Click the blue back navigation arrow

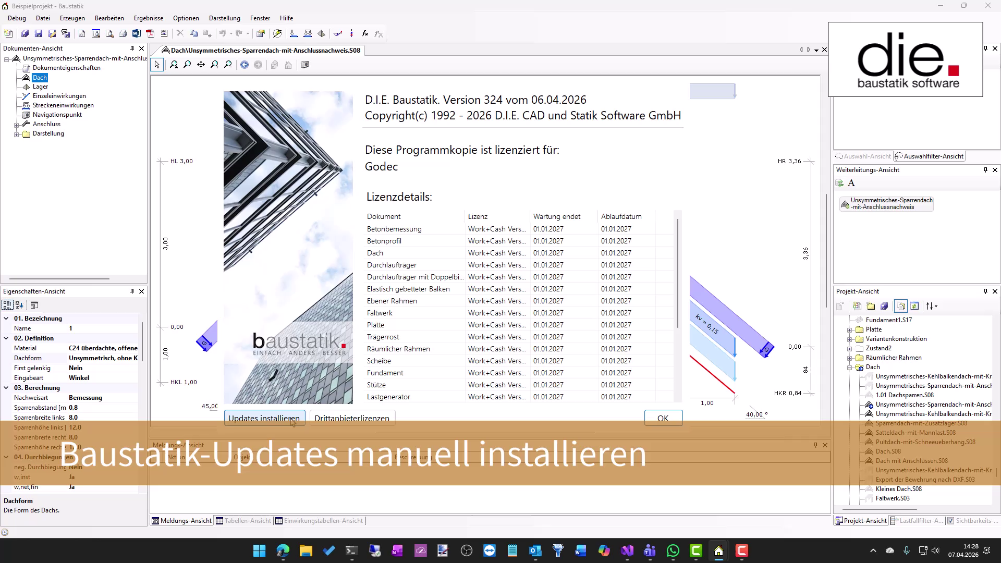245,65
